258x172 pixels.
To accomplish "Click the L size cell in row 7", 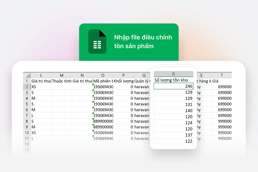I will pos(41,116).
